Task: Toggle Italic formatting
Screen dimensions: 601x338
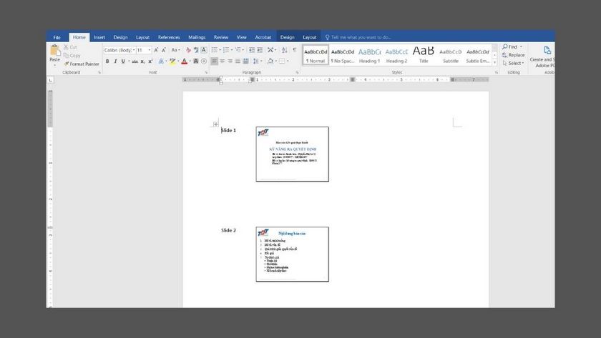Action: click(115, 61)
